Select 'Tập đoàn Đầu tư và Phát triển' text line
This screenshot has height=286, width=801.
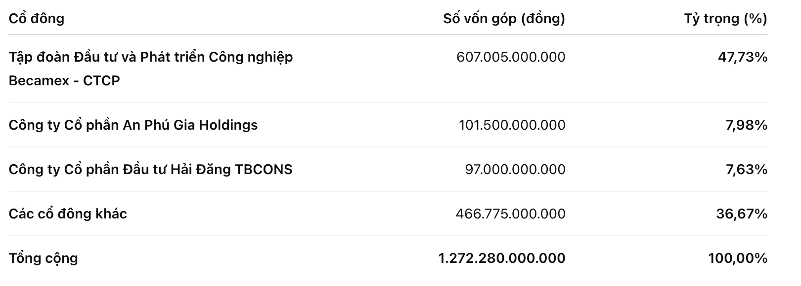[x=151, y=57]
